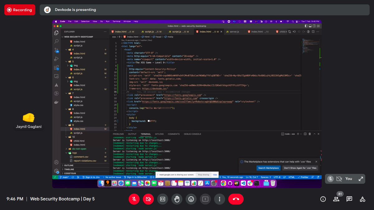Toggle VS Code bottom panel layout icon
Image resolution: width=374 pixels, height=210 pixels.
click(x=310, y=26)
